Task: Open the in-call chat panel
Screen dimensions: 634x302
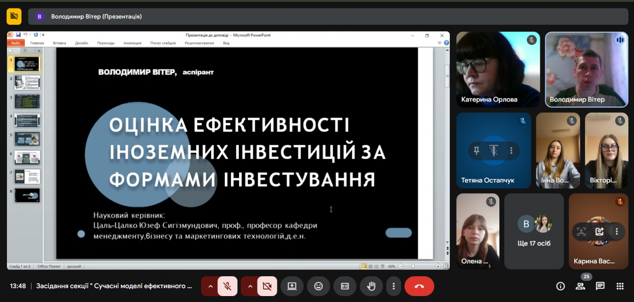Action: pos(600,286)
